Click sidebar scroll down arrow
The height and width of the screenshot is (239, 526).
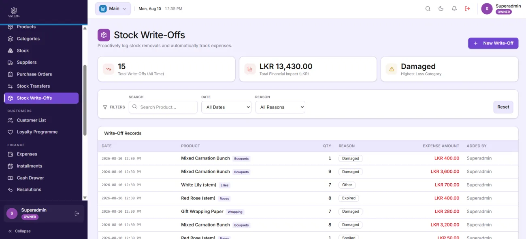click(x=85, y=197)
